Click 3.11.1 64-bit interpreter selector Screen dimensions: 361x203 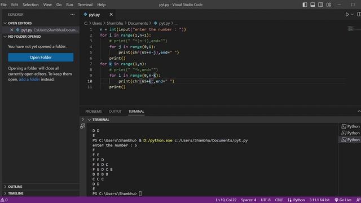(319, 200)
